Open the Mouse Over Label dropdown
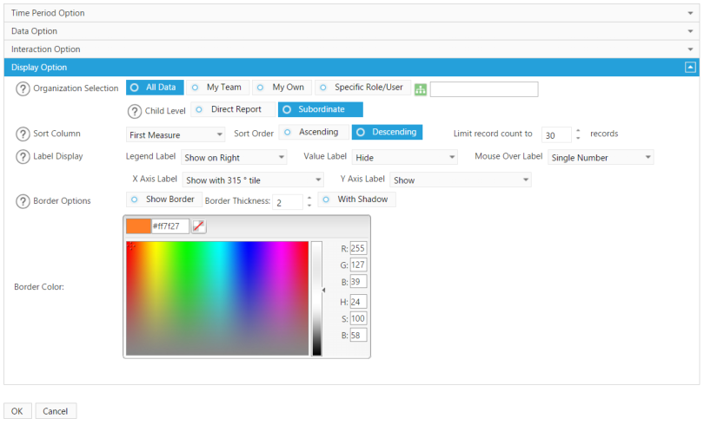 [x=601, y=158]
